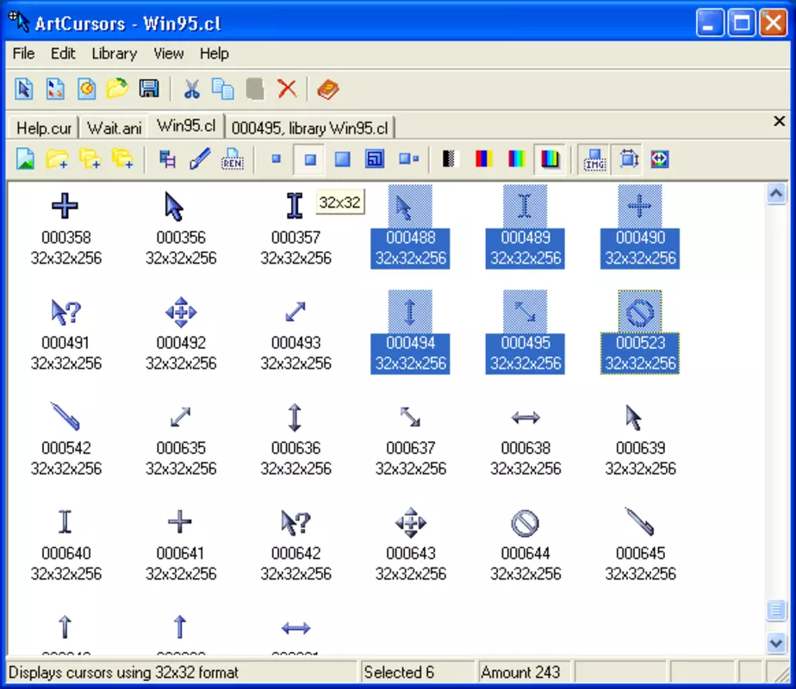Toggle the IMG image info button
Viewport: 796px width, 689px height.
(594, 159)
